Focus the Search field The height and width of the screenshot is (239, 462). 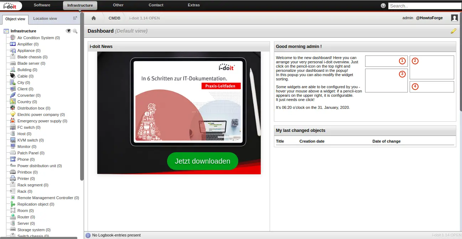pos(425,6)
